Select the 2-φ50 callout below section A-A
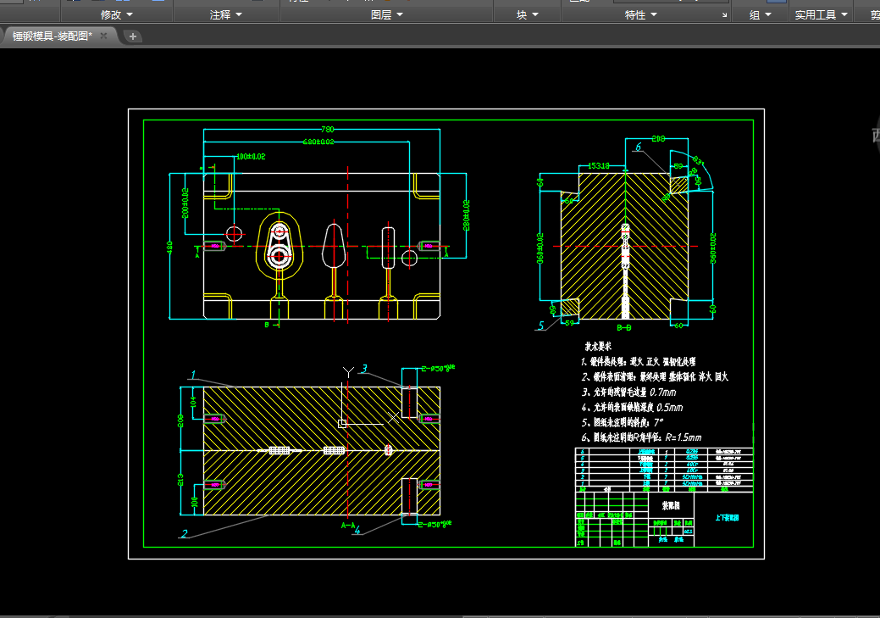The height and width of the screenshot is (618, 880). (435, 524)
